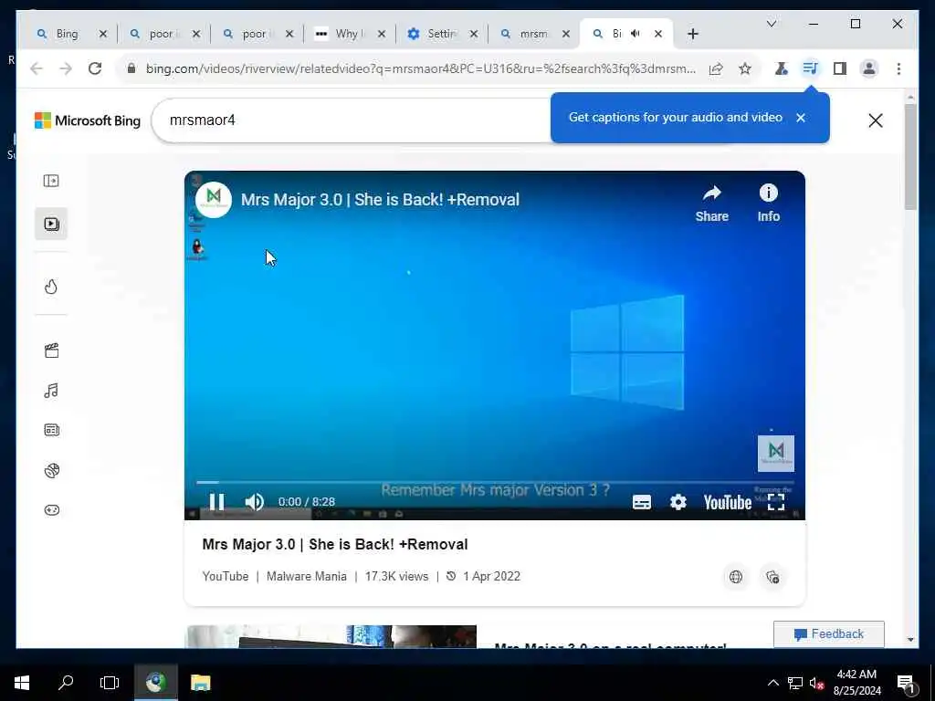Image resolution: width=935 pixels, height=701 pixels.
Task: Expand the tab search dropdown
Action: pos(771,24)
